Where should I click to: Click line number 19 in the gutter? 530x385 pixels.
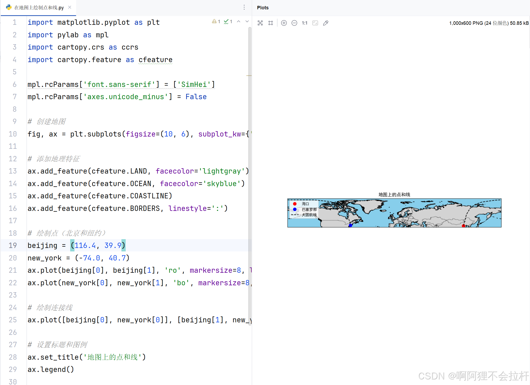pos(13,245)
